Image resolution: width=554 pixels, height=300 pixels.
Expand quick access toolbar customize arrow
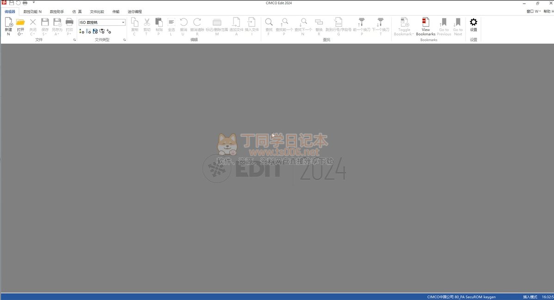coord(34,3)
